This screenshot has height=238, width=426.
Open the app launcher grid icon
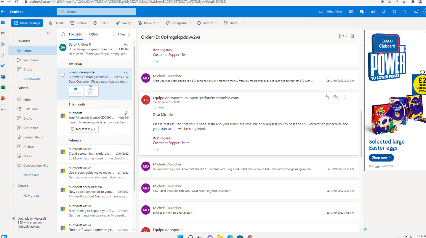3,12
